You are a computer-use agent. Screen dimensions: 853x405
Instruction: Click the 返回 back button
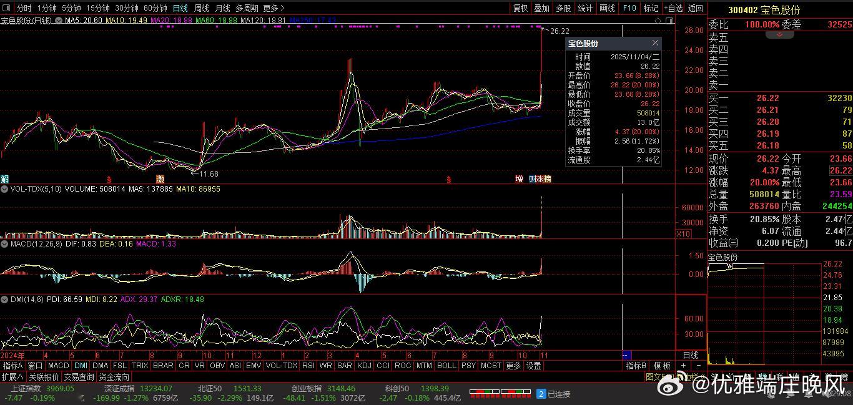(x=695, y=8)
